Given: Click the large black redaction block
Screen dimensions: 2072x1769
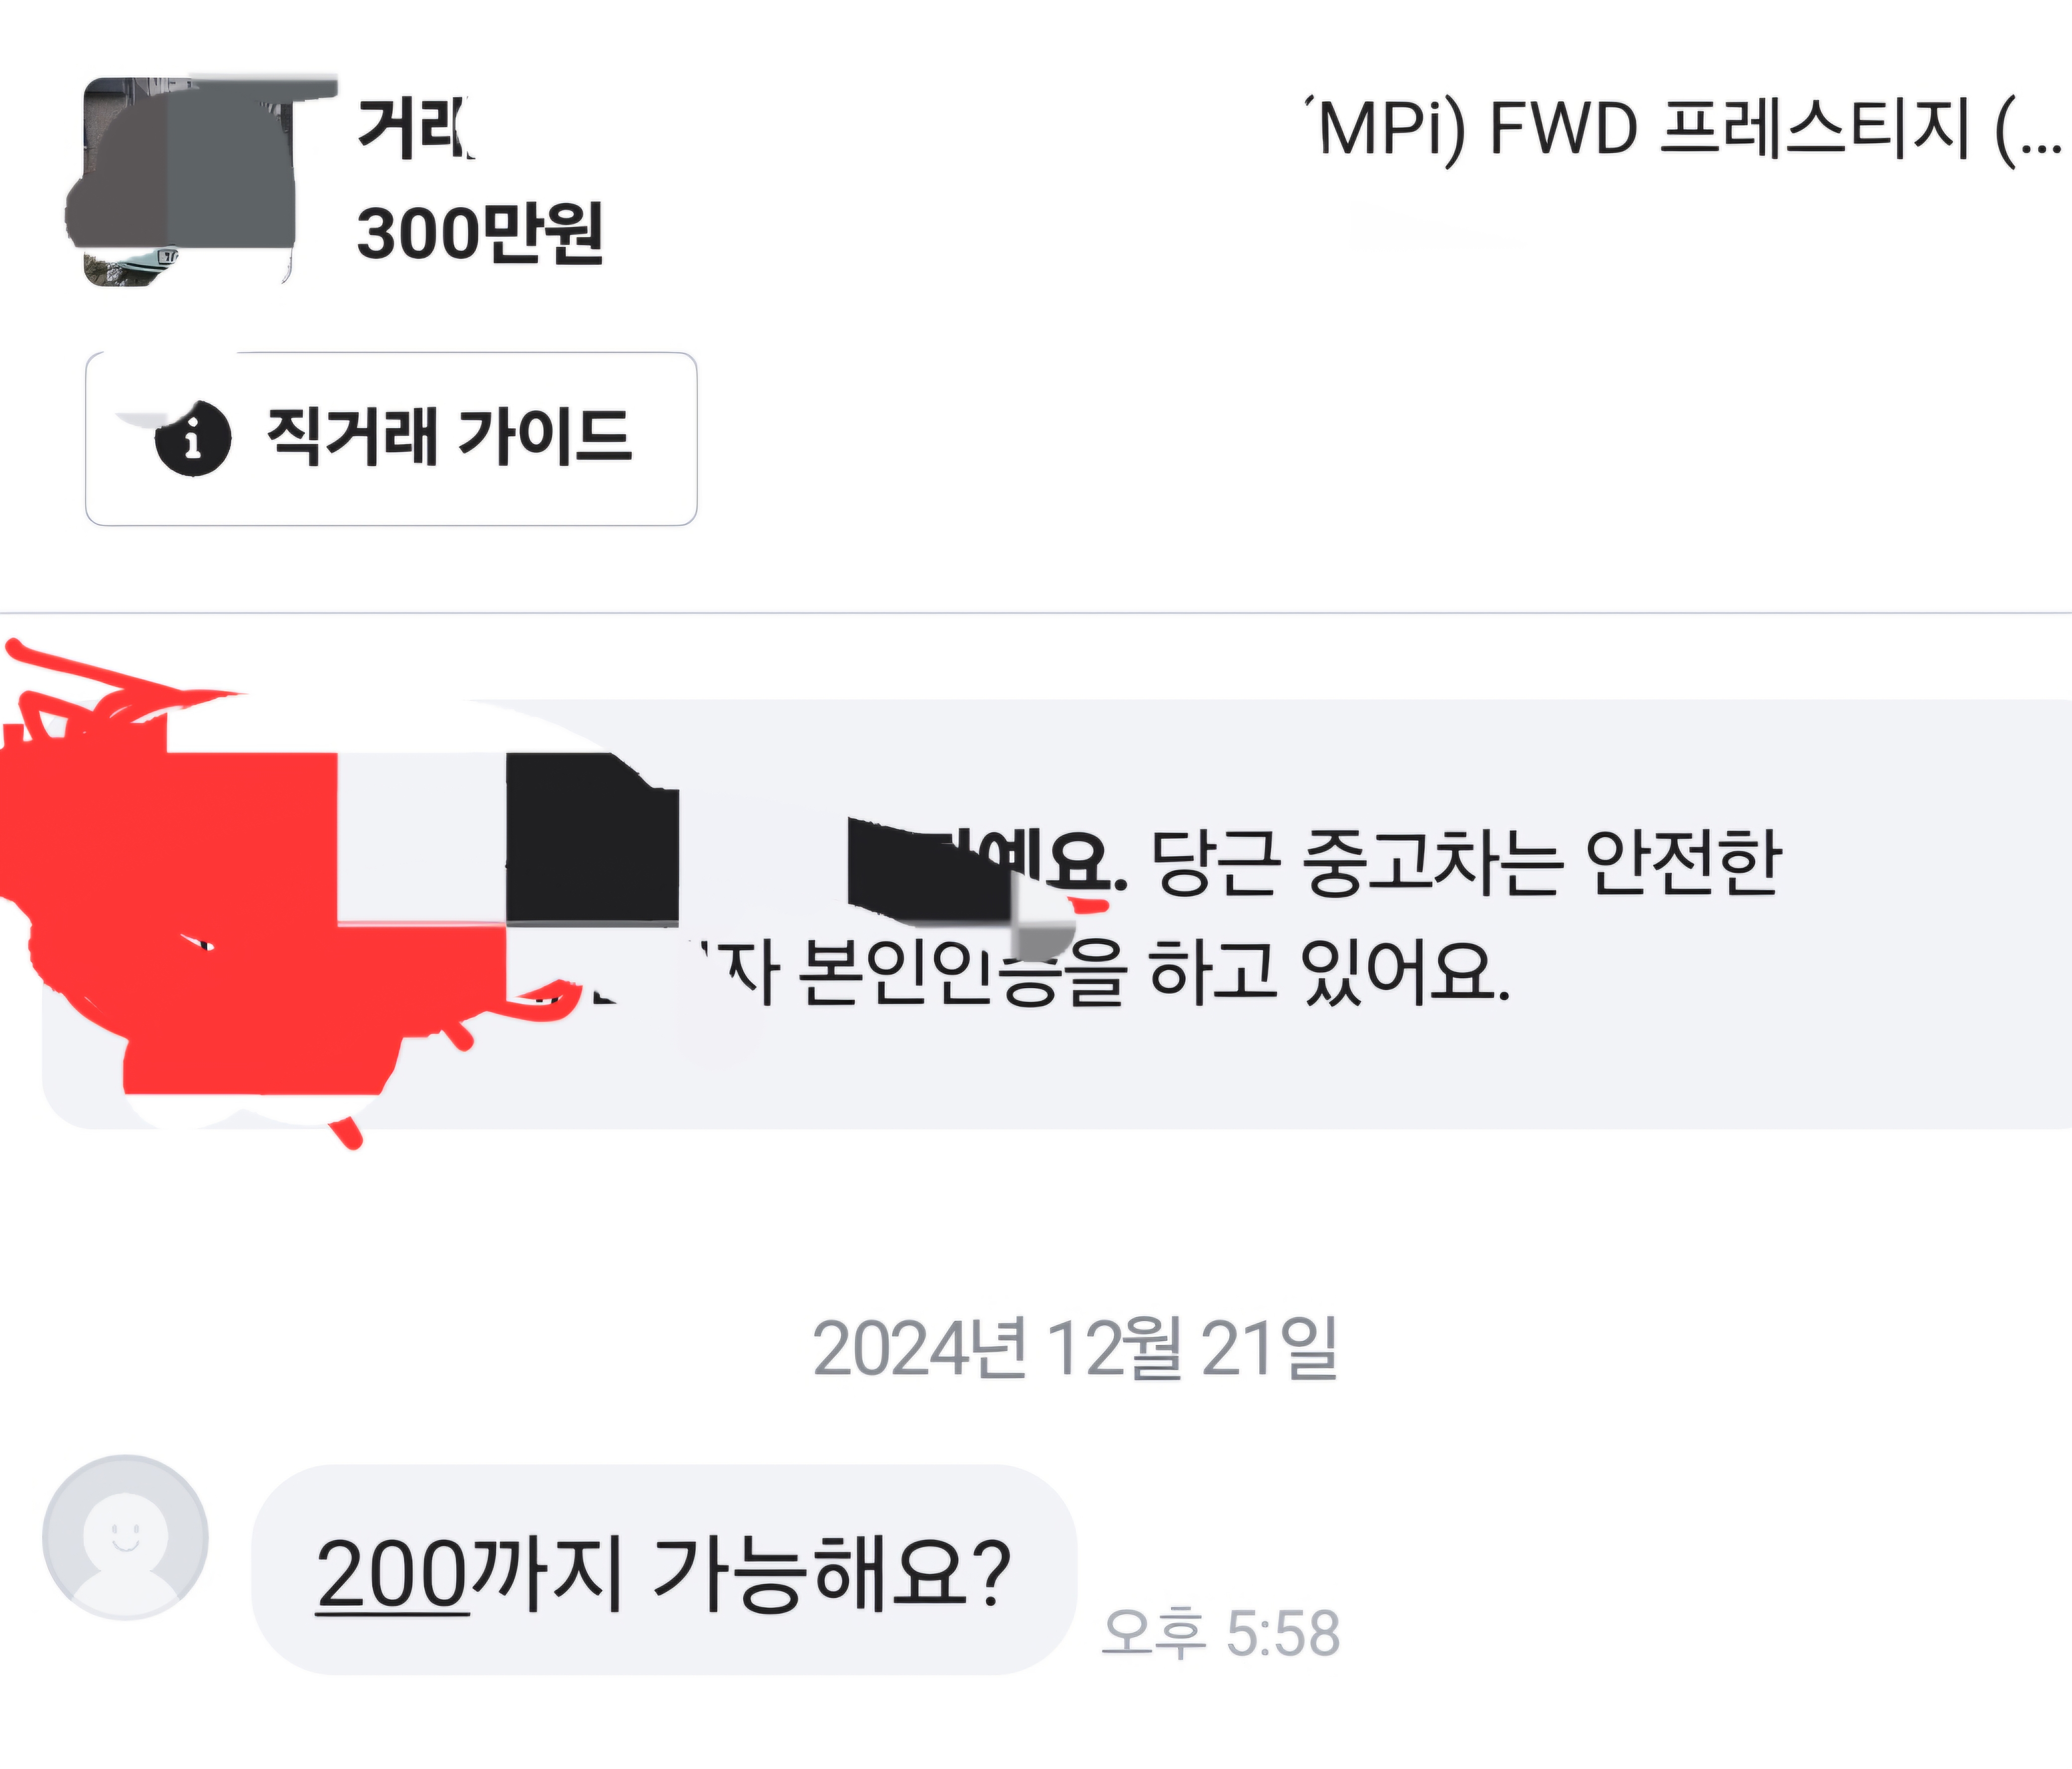Looking at the screenshot, I should (592, 837).
